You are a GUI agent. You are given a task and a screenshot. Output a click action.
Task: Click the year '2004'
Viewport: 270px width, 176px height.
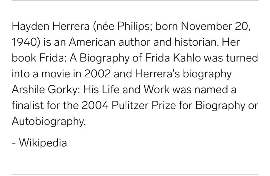pos(95,105)
